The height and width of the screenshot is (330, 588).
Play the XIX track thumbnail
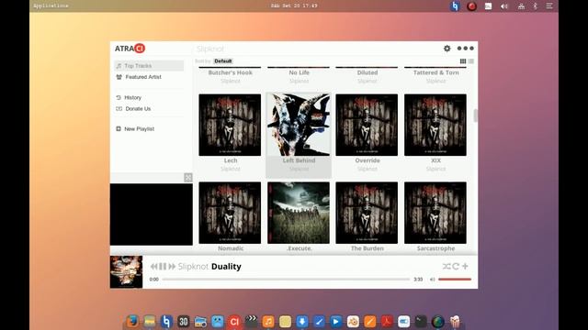435,125
